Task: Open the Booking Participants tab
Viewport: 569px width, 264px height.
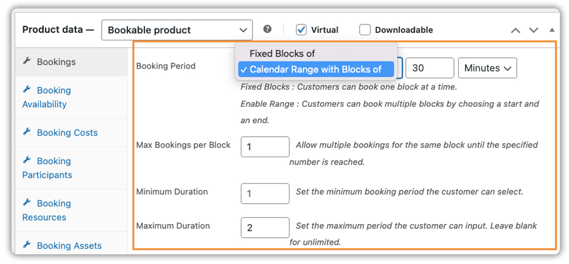Action: [72, 167]
